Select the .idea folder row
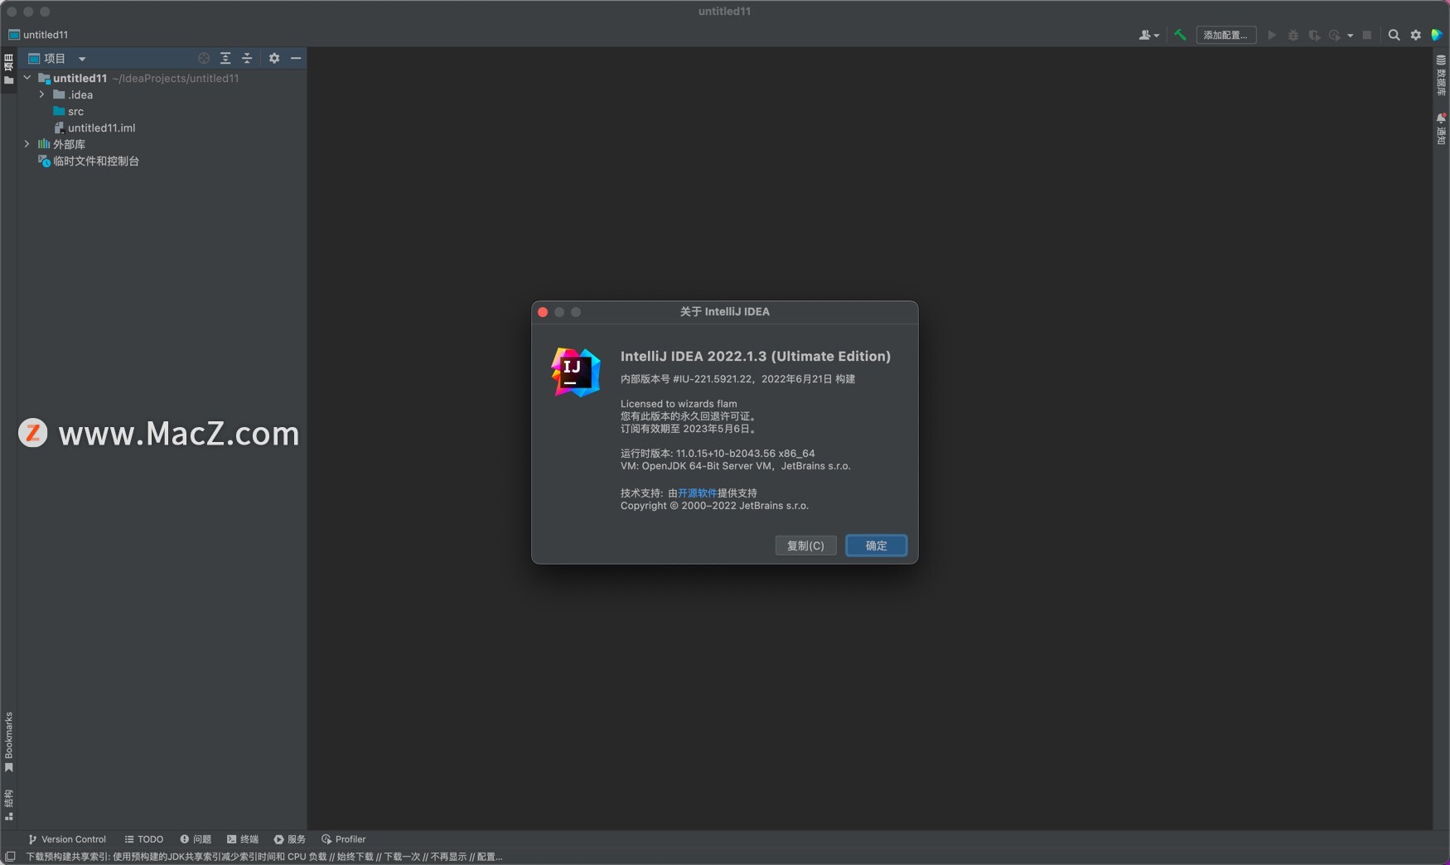 [x=162, y=94]
